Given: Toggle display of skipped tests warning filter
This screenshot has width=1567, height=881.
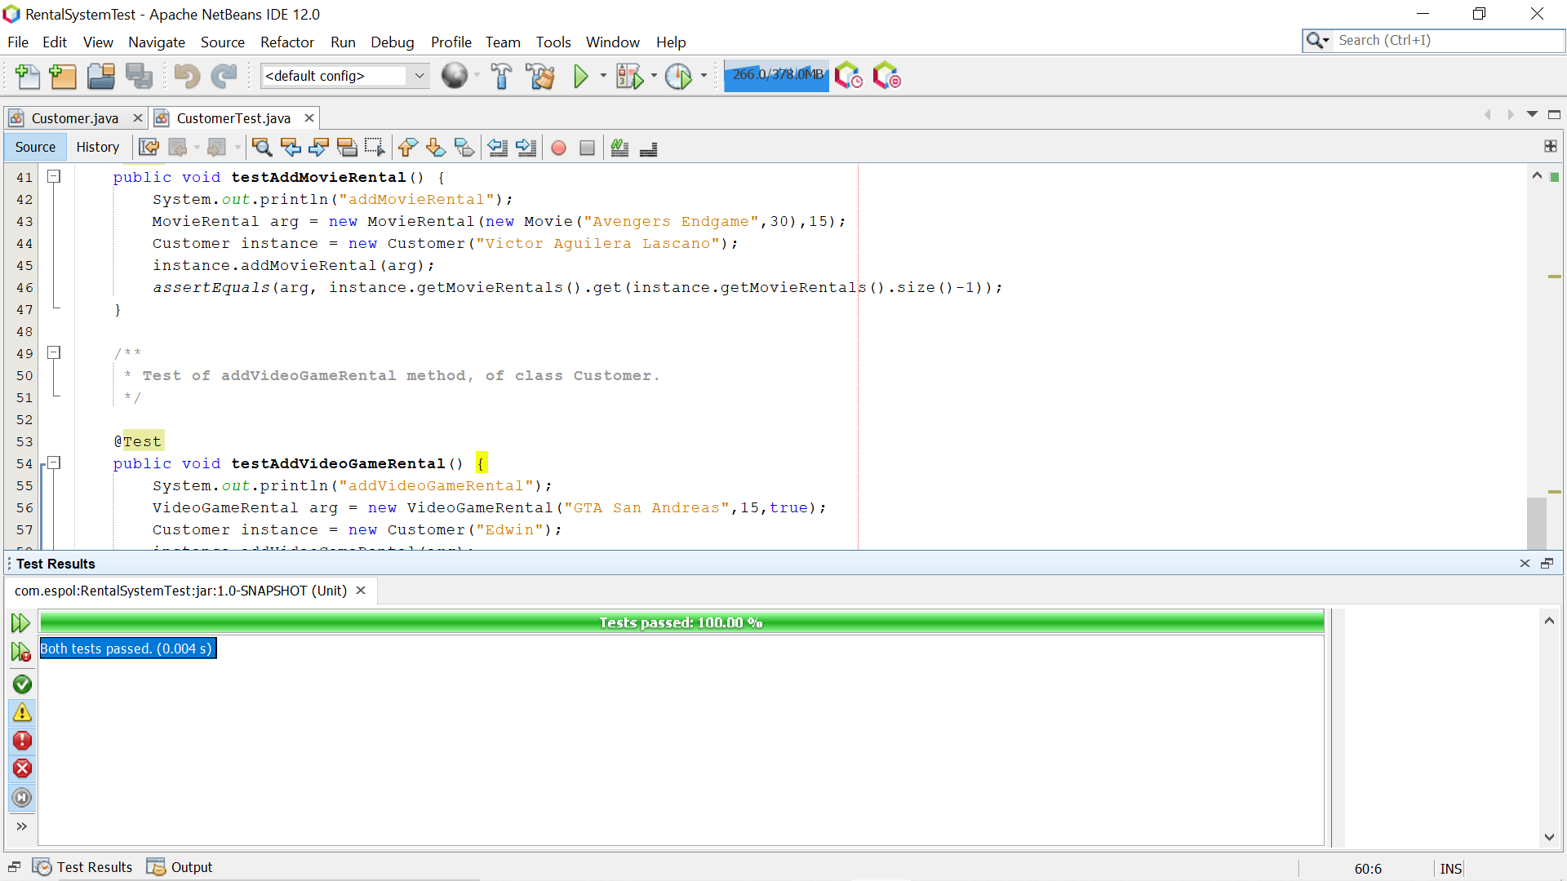Looking at the screenshot, I should 22,712.
